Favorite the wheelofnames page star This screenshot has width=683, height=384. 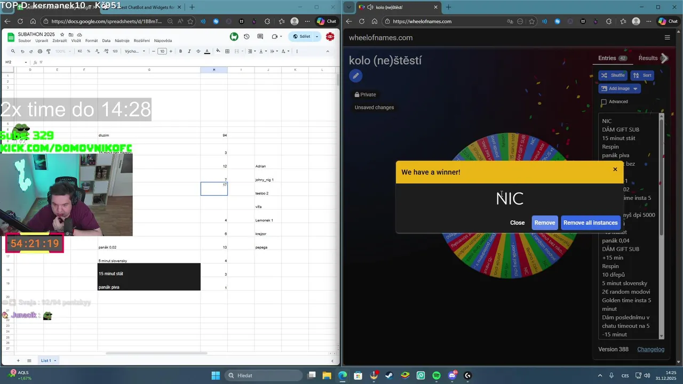pos(532,21)
